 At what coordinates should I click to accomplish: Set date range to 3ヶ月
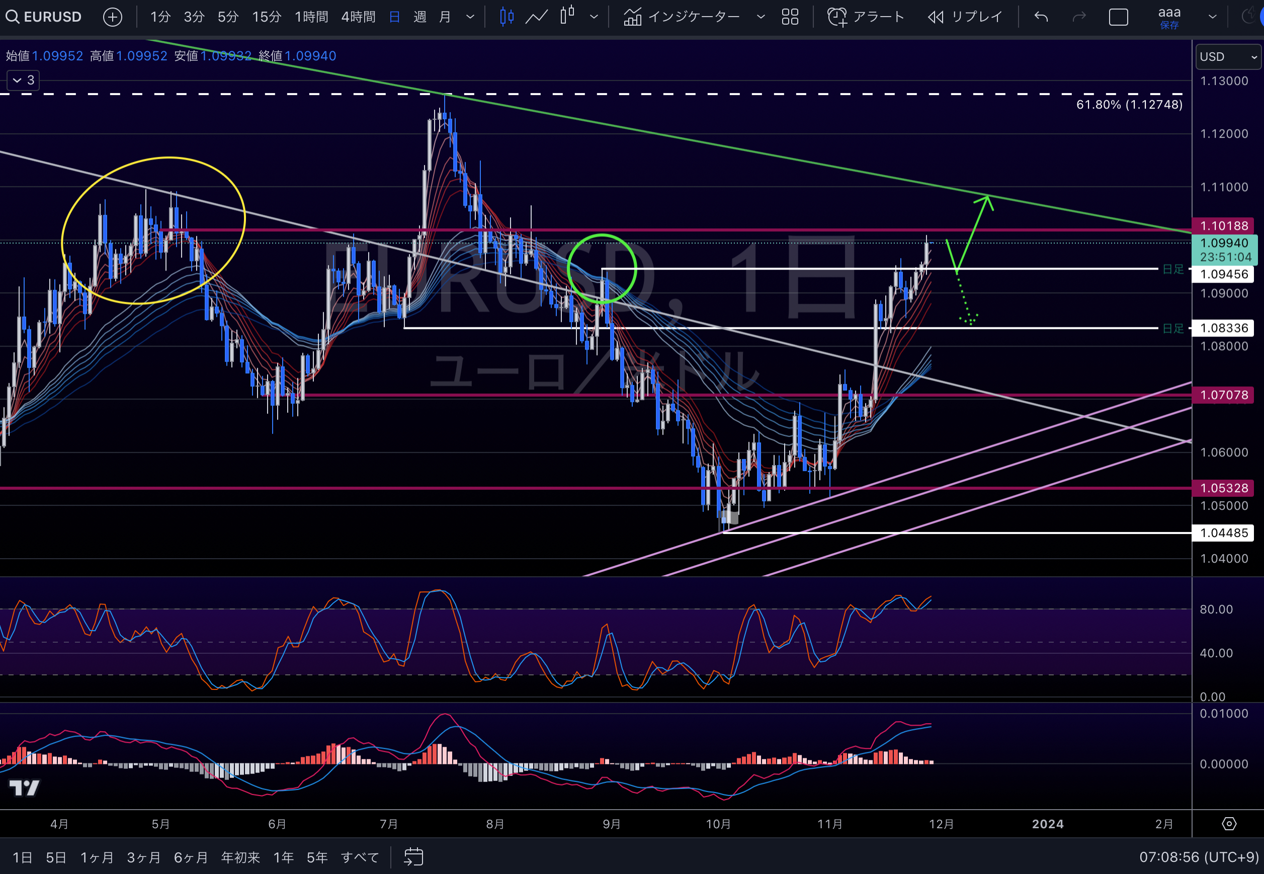point(143,857)
